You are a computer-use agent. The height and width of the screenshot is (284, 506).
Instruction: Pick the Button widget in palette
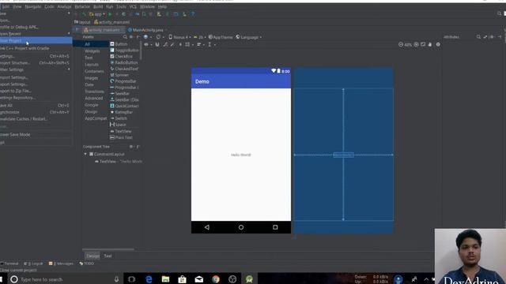coord(119,44)
